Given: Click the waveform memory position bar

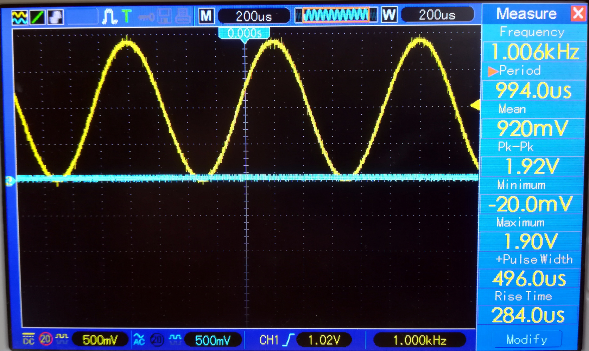Looking at the screenshot, I should coord(335,15).
